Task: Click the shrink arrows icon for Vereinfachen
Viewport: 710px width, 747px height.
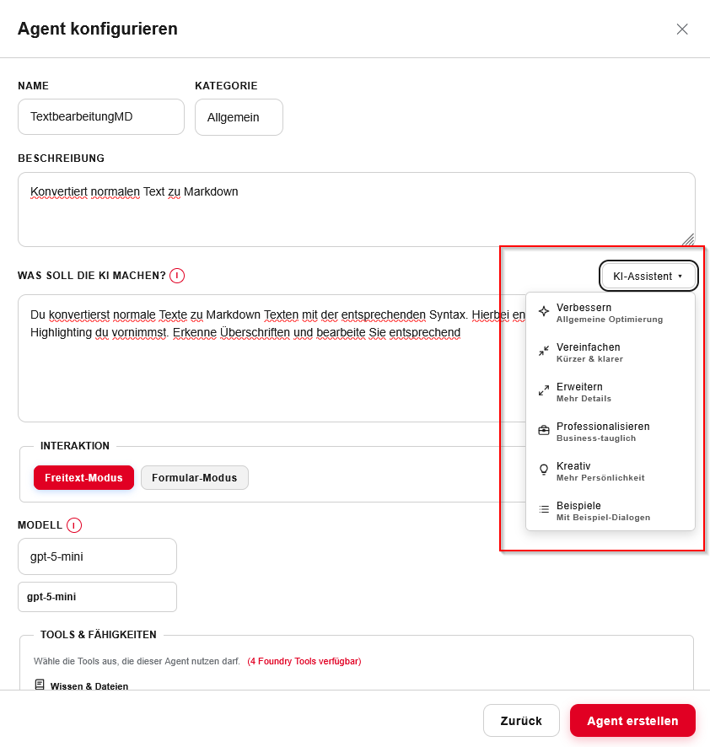Action: [544, 351]
